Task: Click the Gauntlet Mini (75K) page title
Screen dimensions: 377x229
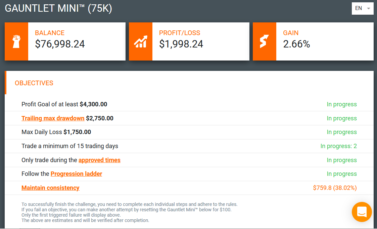Action: [58, 8]
